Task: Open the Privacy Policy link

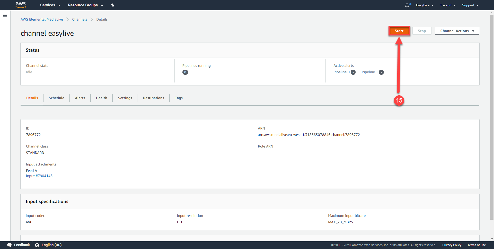Action: [452, 245]
